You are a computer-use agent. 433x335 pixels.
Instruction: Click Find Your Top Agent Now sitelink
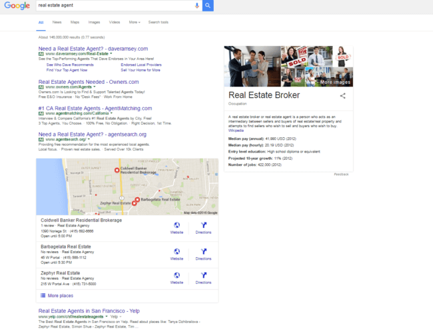tap(67, 70)
